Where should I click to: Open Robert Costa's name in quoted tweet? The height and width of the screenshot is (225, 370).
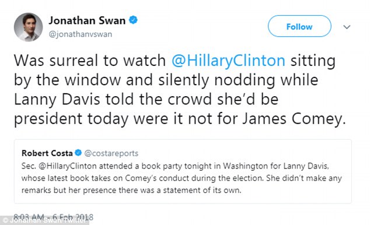click(x=47, y=153)
